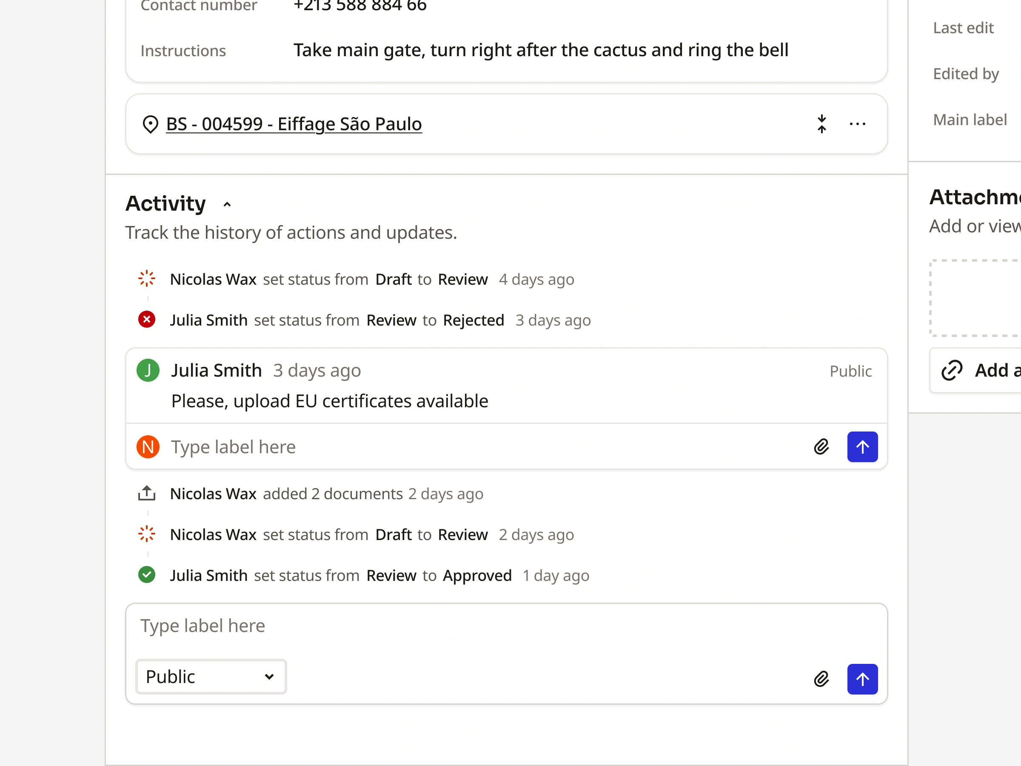1021x766 pixels.
Task: Click the upload icon beside added documents
Action: pos(147,493)
